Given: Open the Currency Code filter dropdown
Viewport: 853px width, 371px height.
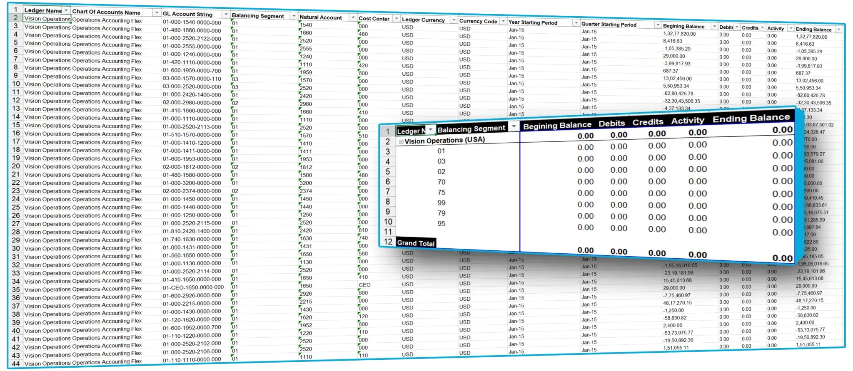Looking at the screenshot, I should (503, 22).
